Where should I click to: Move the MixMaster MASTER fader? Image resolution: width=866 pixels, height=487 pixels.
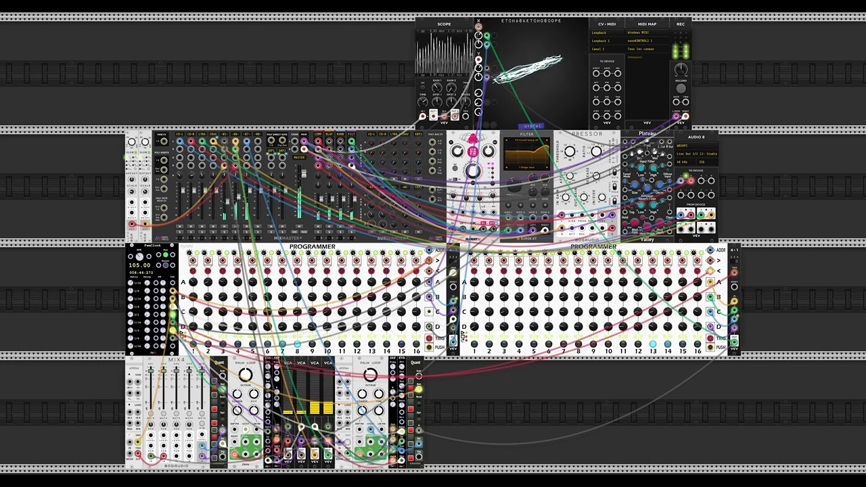pyautogui.click(x=304, y=174)
